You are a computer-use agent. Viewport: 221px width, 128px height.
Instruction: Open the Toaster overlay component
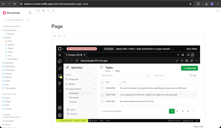(x=8, y=109)
